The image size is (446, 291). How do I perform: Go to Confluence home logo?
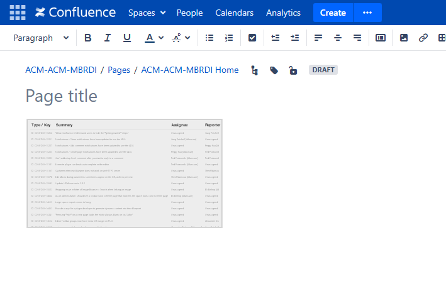point(75,13)
